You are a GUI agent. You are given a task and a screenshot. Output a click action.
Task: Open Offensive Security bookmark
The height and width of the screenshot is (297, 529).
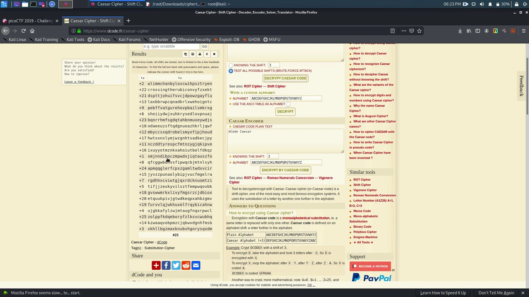coord(191,40)
